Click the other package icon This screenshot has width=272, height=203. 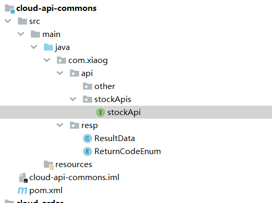(x=88, y=86)
